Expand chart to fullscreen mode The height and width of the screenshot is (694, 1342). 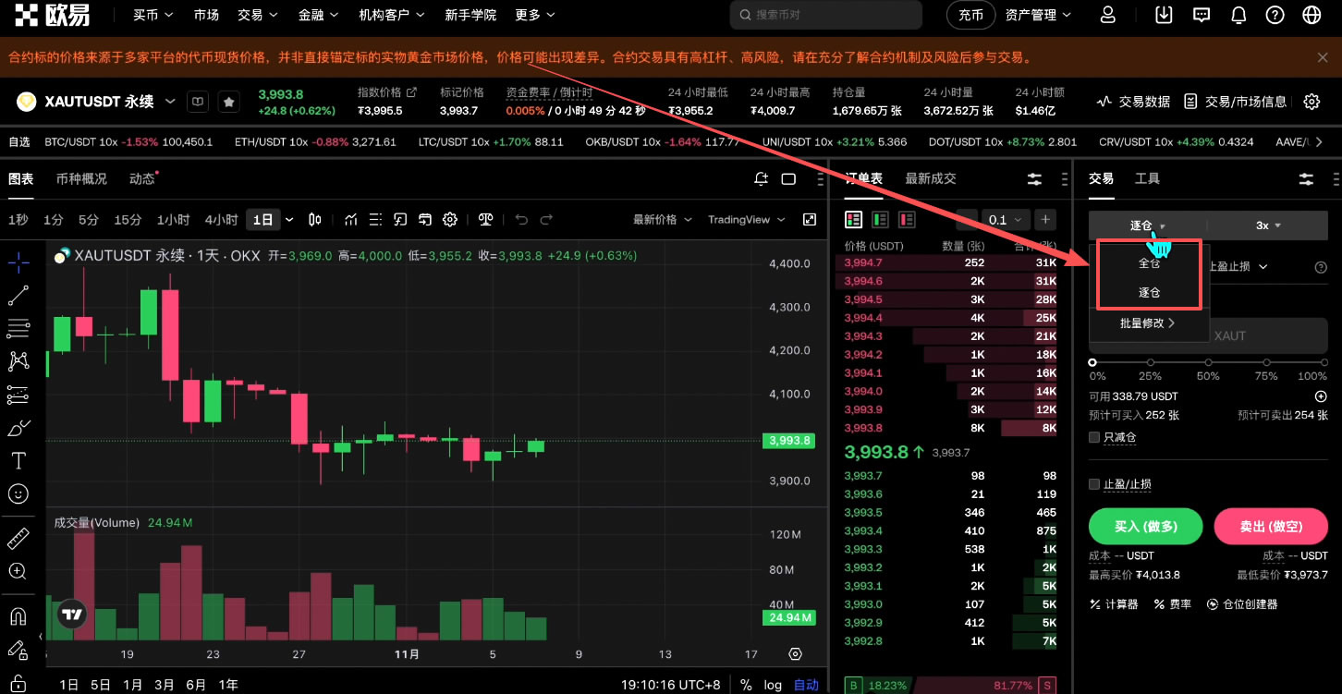pyautogui.click(x=809, y=219)
